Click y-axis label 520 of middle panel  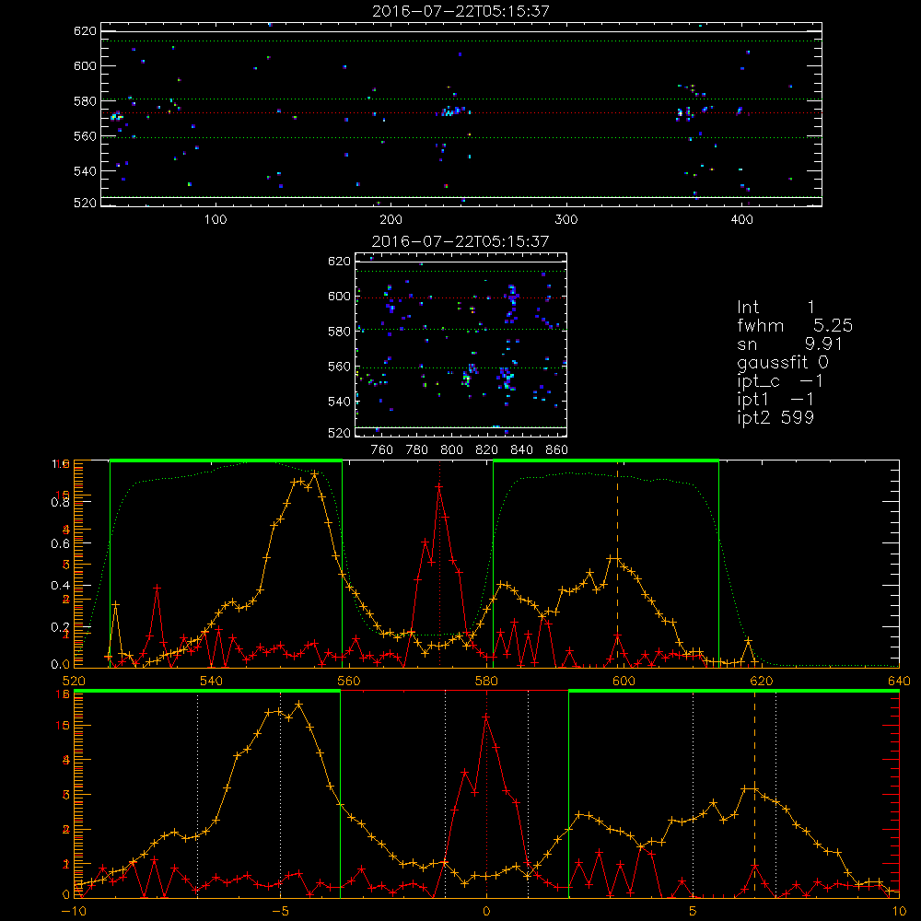click(x=339, y=433)
